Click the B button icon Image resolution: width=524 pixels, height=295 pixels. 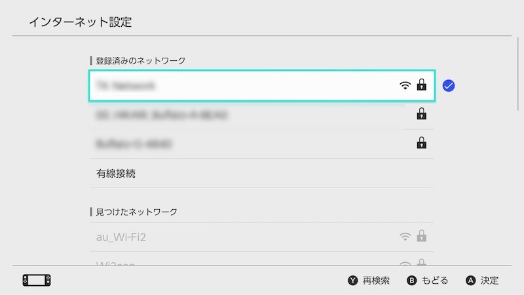(412, 281)
